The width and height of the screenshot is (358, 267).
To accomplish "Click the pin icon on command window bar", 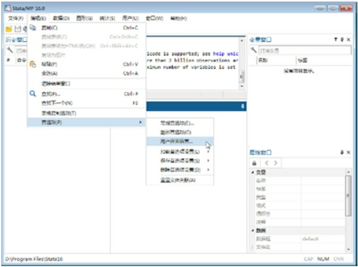I will tap(243, 106).
